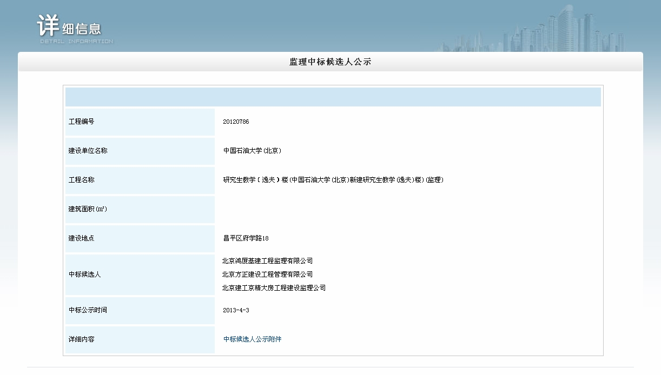
Task: Click the publication date 2013-4-3
Action: click(236, 310)
